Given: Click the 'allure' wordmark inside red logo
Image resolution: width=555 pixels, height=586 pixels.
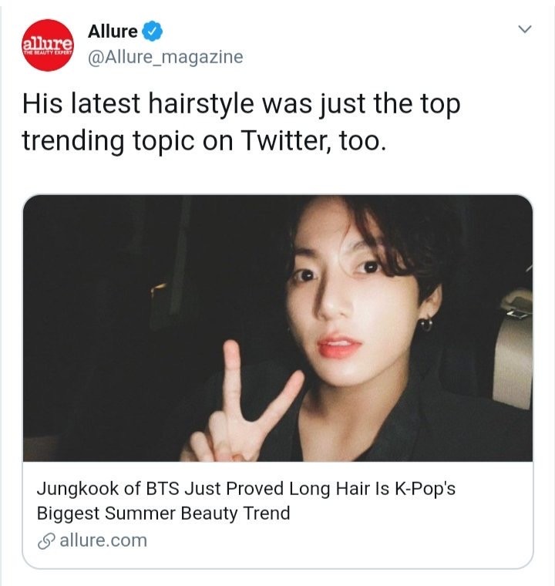Looking at the screenshot, I should pyautogui.click(x=48, y=44).
